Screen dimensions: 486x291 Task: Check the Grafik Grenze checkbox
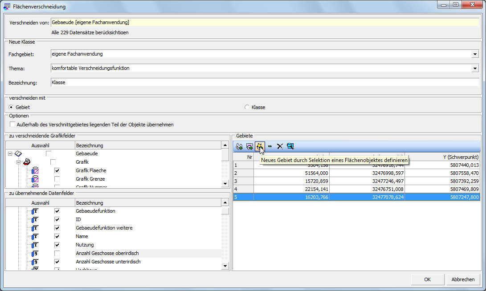coord(57,179)
